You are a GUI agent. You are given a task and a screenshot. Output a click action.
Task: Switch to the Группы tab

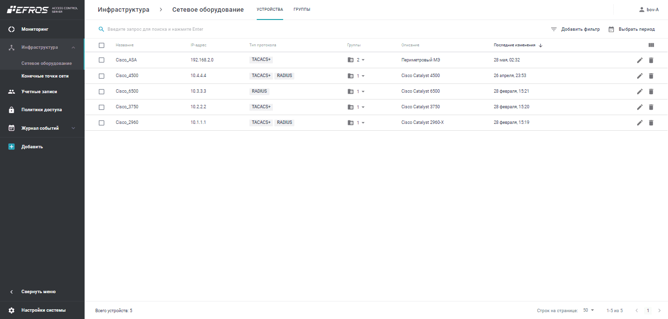point(302,10)
